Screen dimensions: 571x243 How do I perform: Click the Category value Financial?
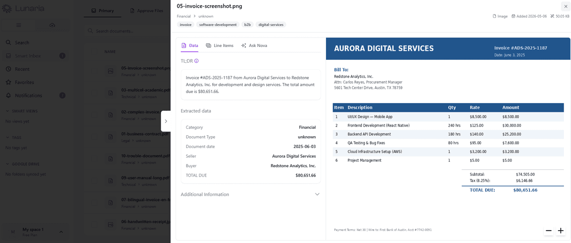307,127
